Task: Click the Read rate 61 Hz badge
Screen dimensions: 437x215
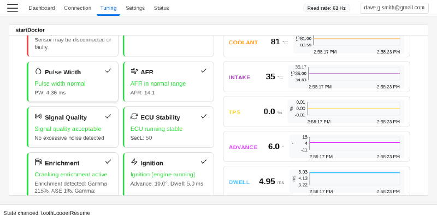Action: pos(326,8)
